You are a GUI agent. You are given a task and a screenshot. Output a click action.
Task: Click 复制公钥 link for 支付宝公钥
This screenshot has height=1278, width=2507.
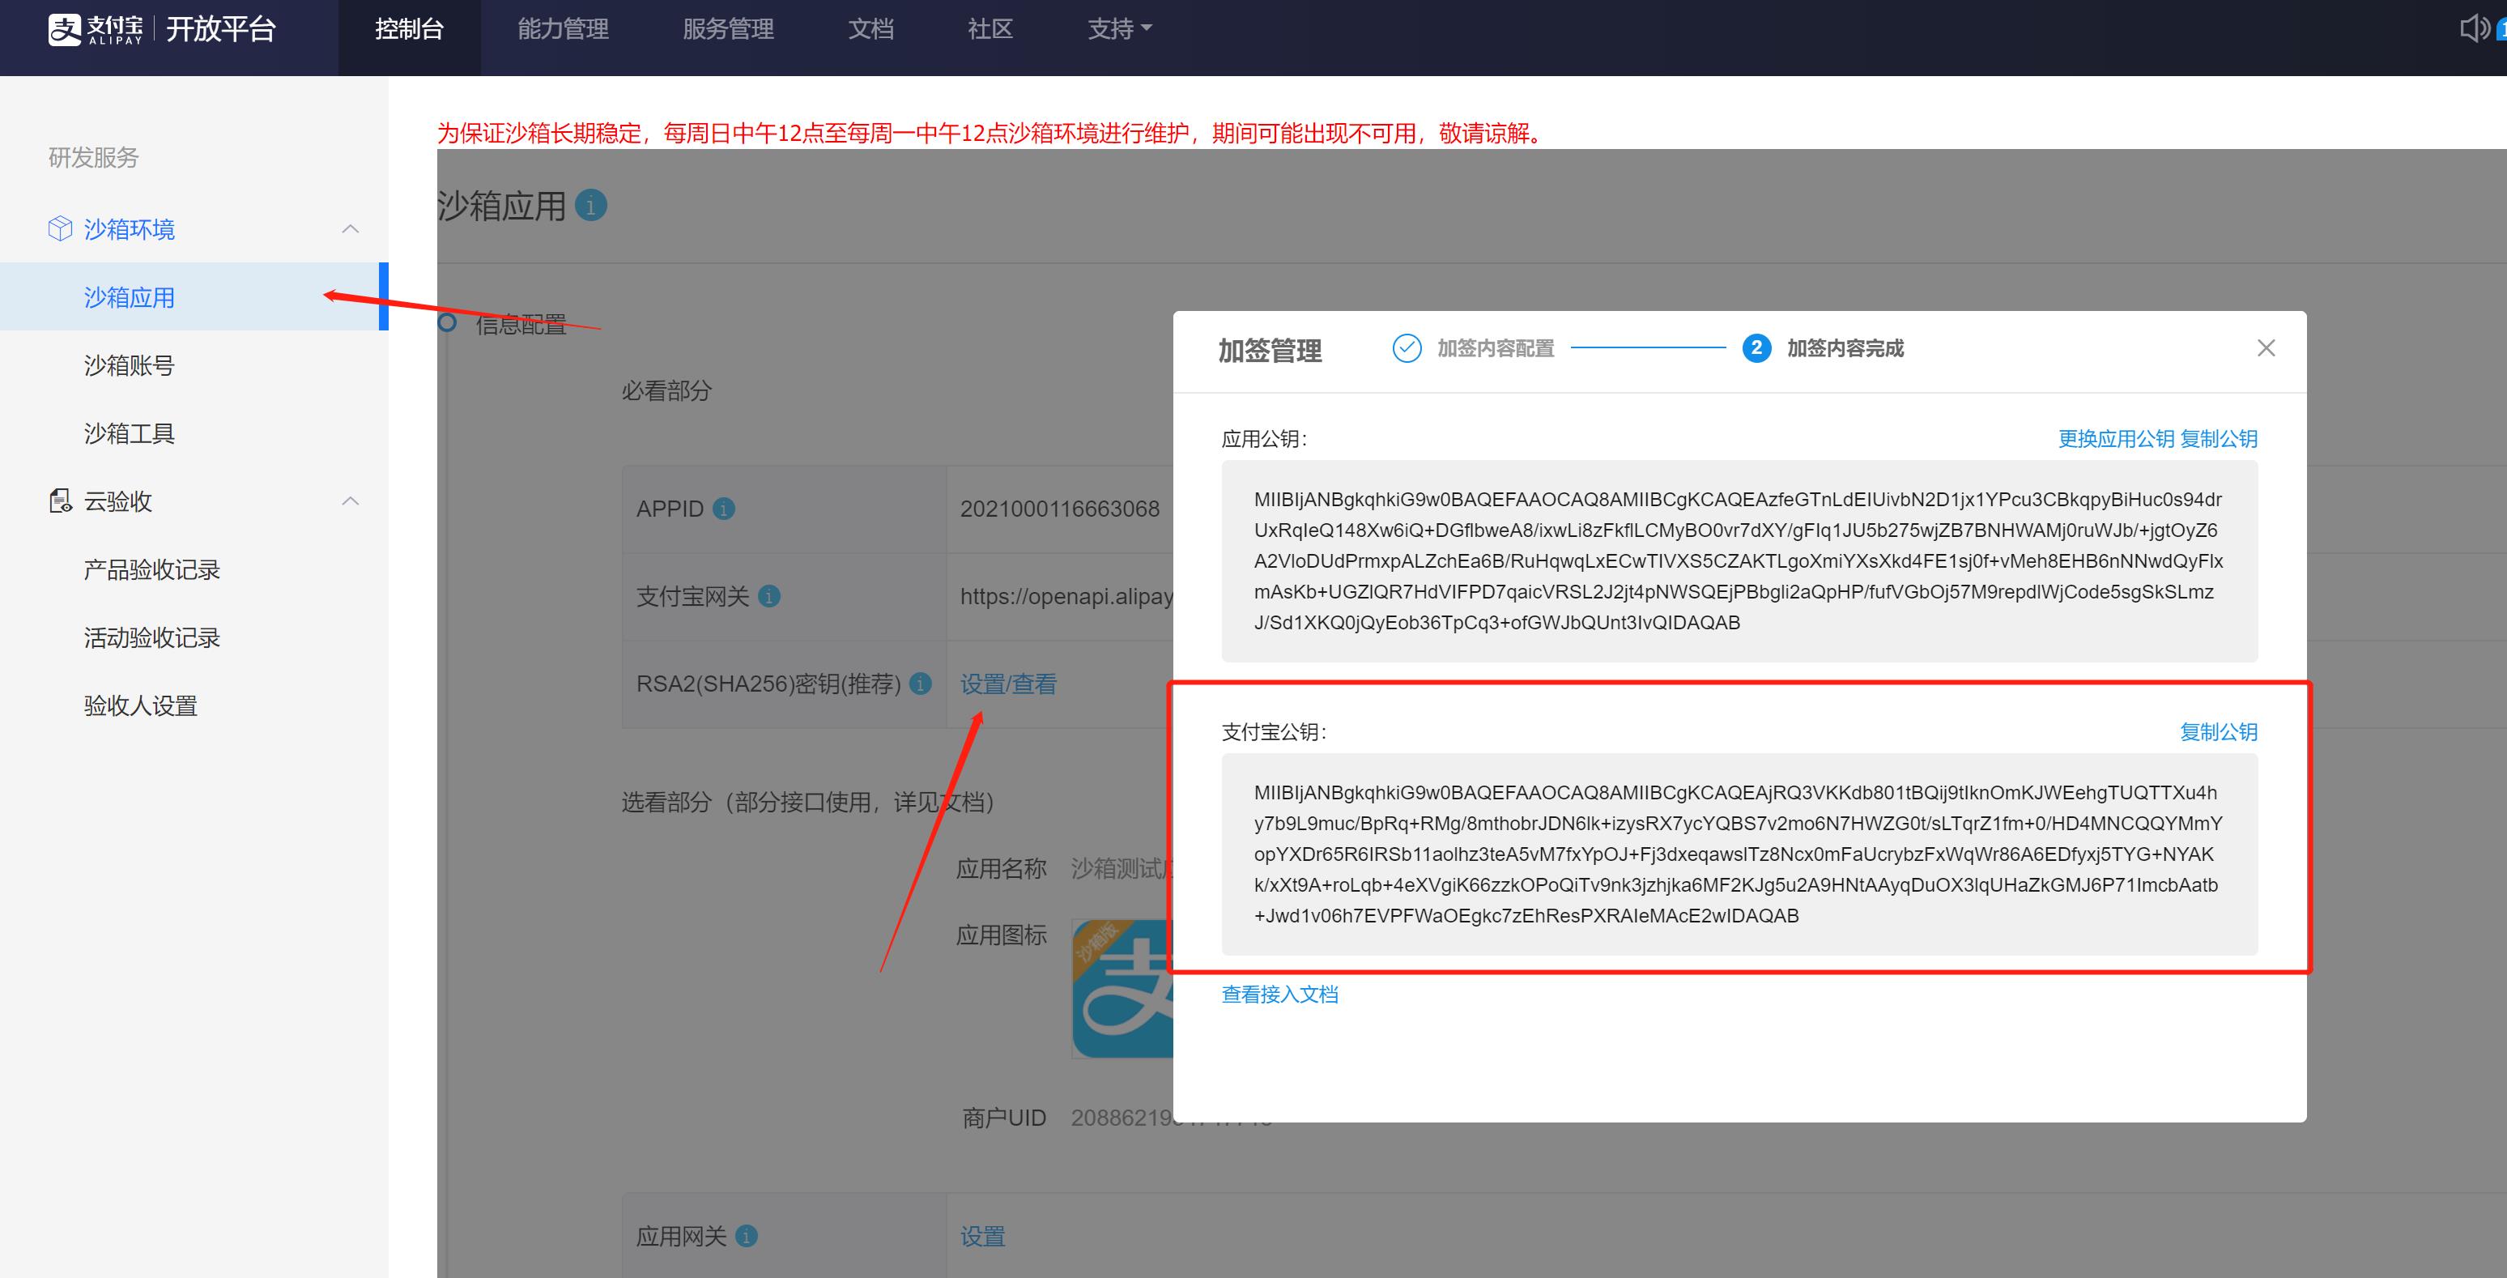pyautogui.click(x=2219, y=732)
